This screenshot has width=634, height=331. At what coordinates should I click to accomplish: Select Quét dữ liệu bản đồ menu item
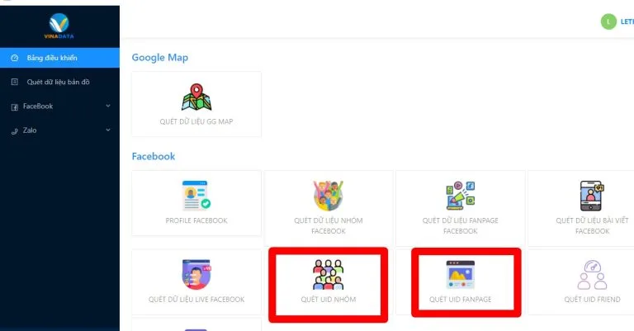coord(59,82)
